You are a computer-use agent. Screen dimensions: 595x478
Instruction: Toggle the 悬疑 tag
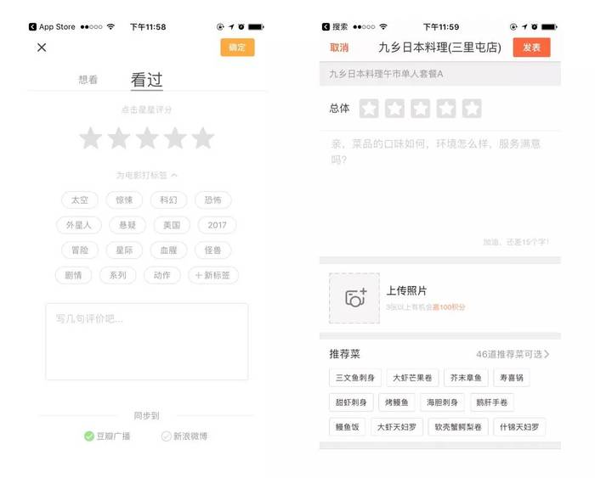[x=127, y=225]
